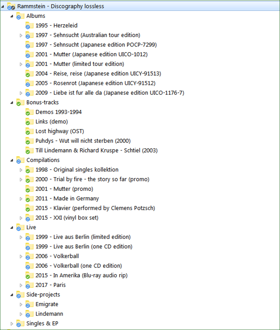Image resolution: width=280 pixels, height=330 pixels.
Task: Select the Demos 1993-1994 row
Action: point(58,112)
